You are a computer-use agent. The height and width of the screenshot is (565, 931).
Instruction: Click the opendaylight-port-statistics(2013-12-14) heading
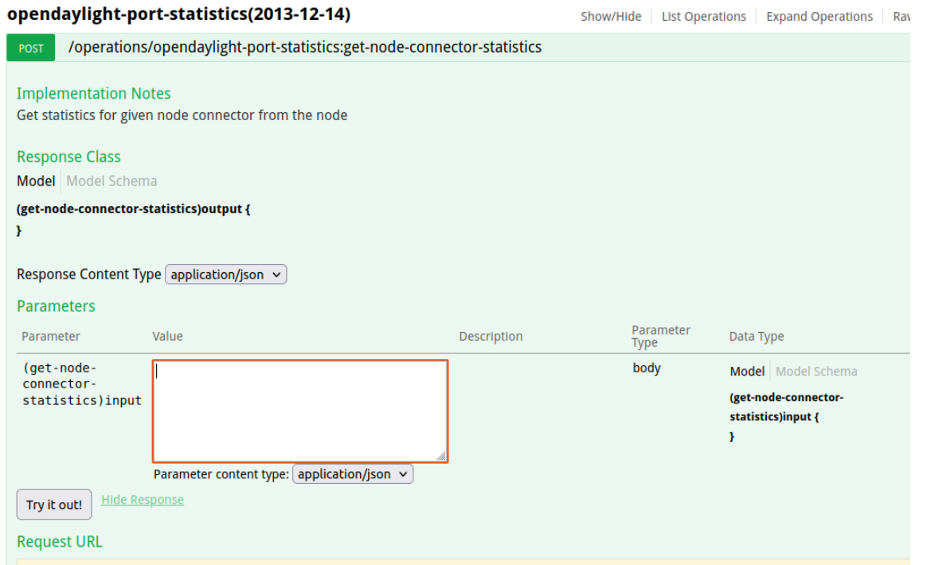tap(178, 14)
